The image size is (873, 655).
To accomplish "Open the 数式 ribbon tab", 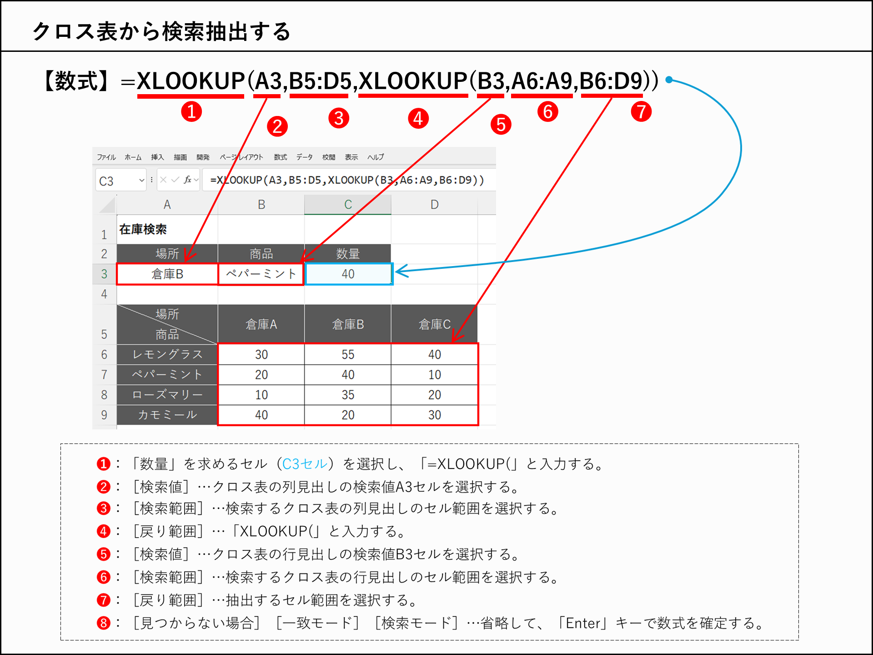I will pos(281,157).
